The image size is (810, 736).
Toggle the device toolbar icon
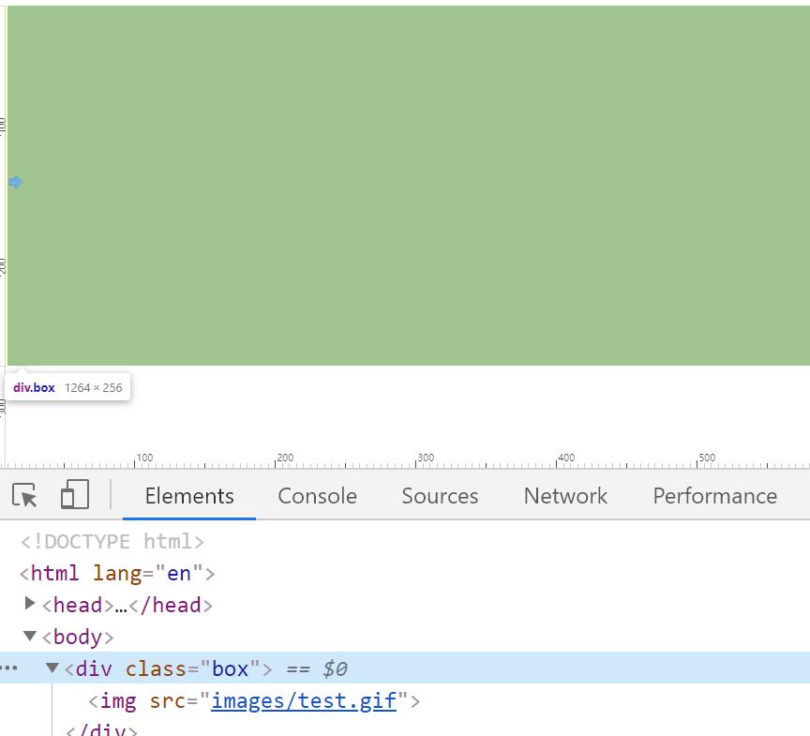click(74, 494)
